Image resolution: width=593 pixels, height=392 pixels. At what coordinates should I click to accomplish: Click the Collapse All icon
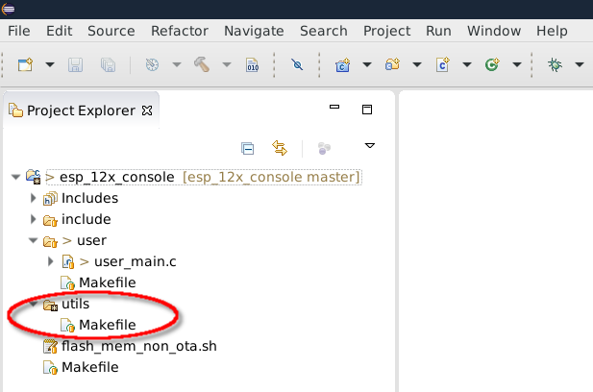click(x=248, y=149)
